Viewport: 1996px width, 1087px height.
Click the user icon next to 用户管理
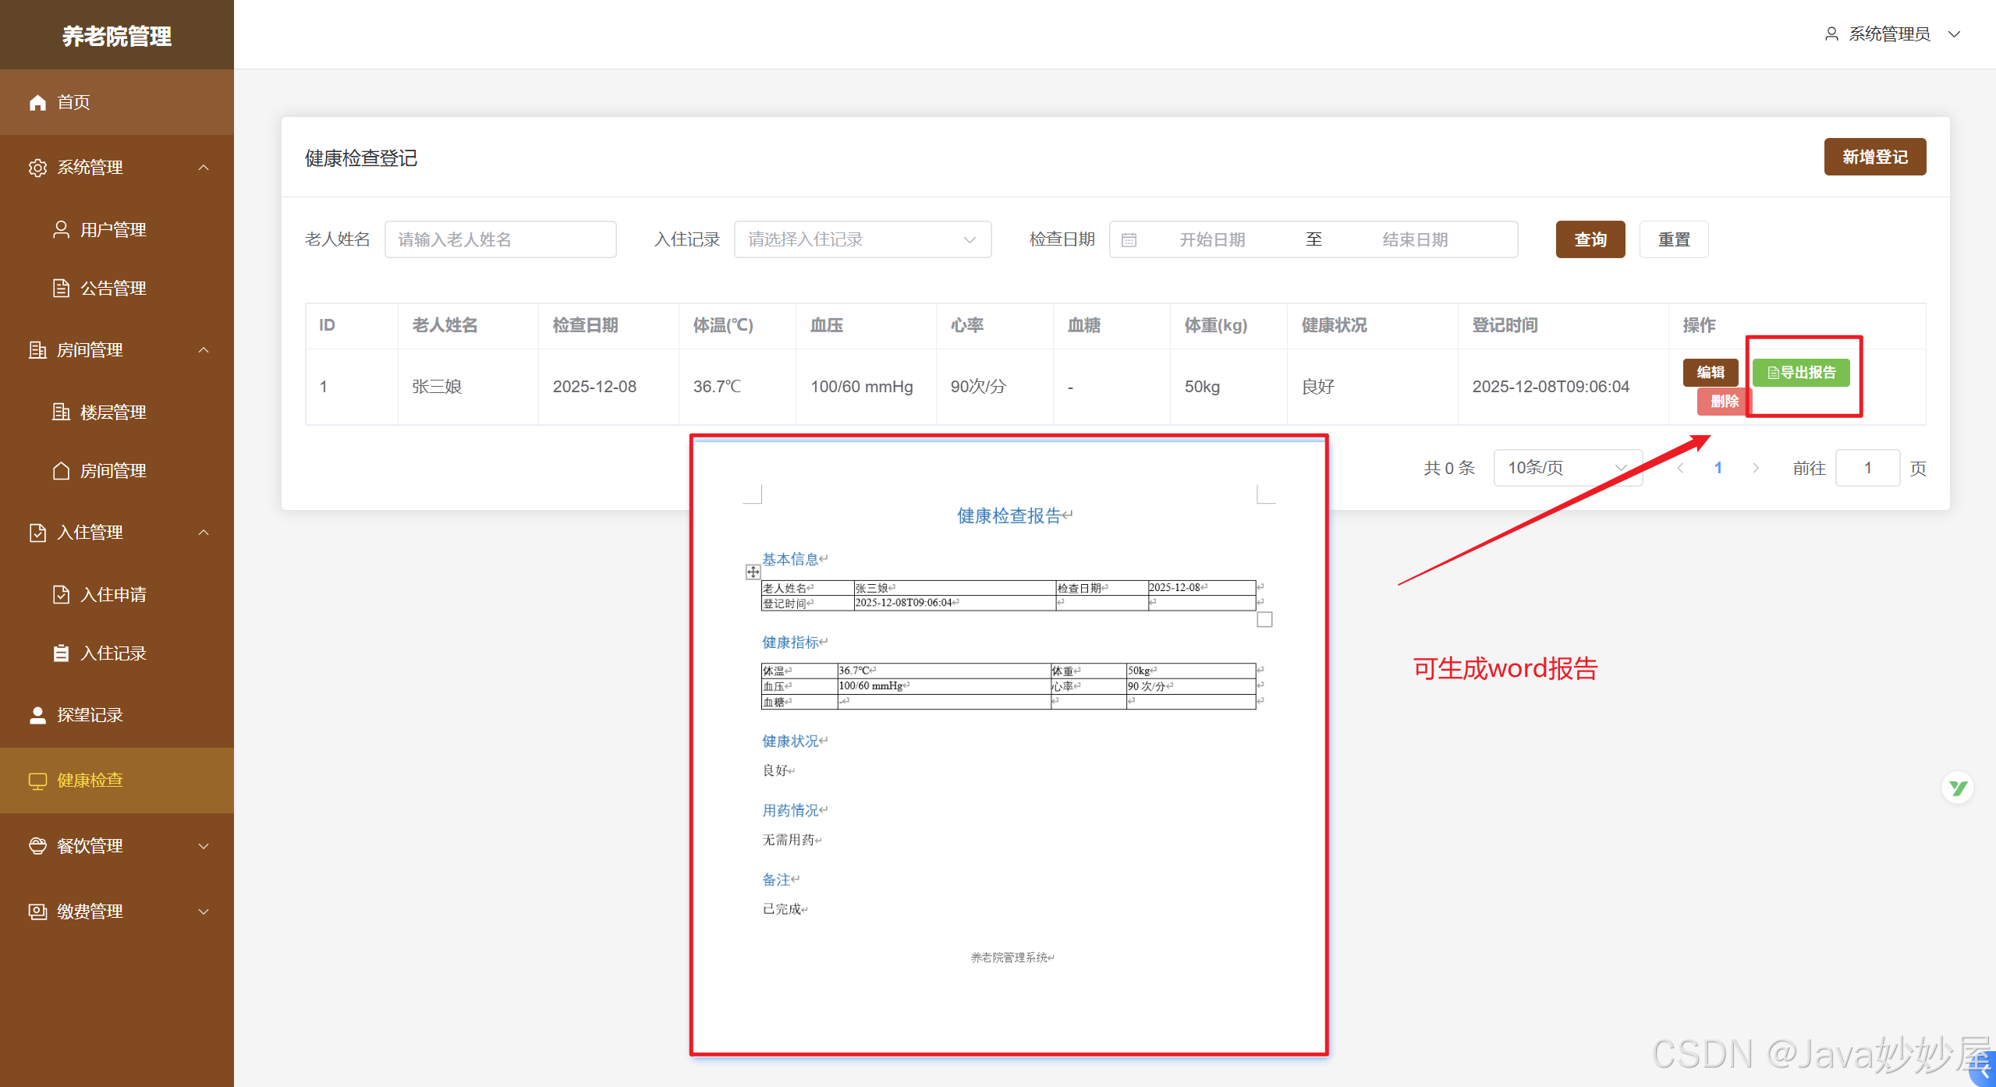(x=61, y=229)
